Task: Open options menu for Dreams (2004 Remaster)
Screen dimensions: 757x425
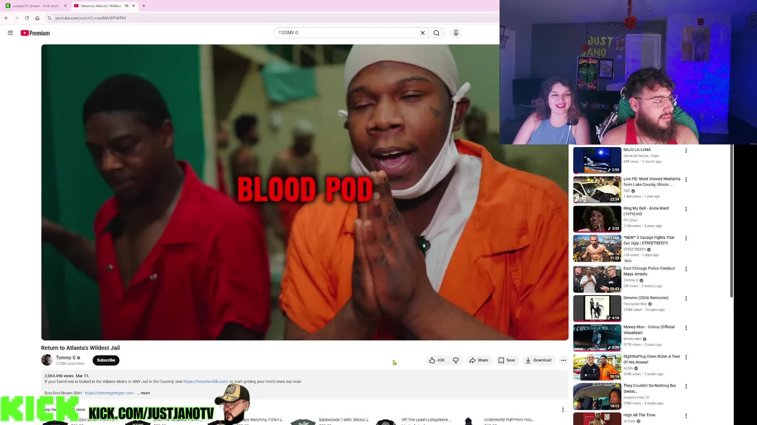Action: point(686,299)
